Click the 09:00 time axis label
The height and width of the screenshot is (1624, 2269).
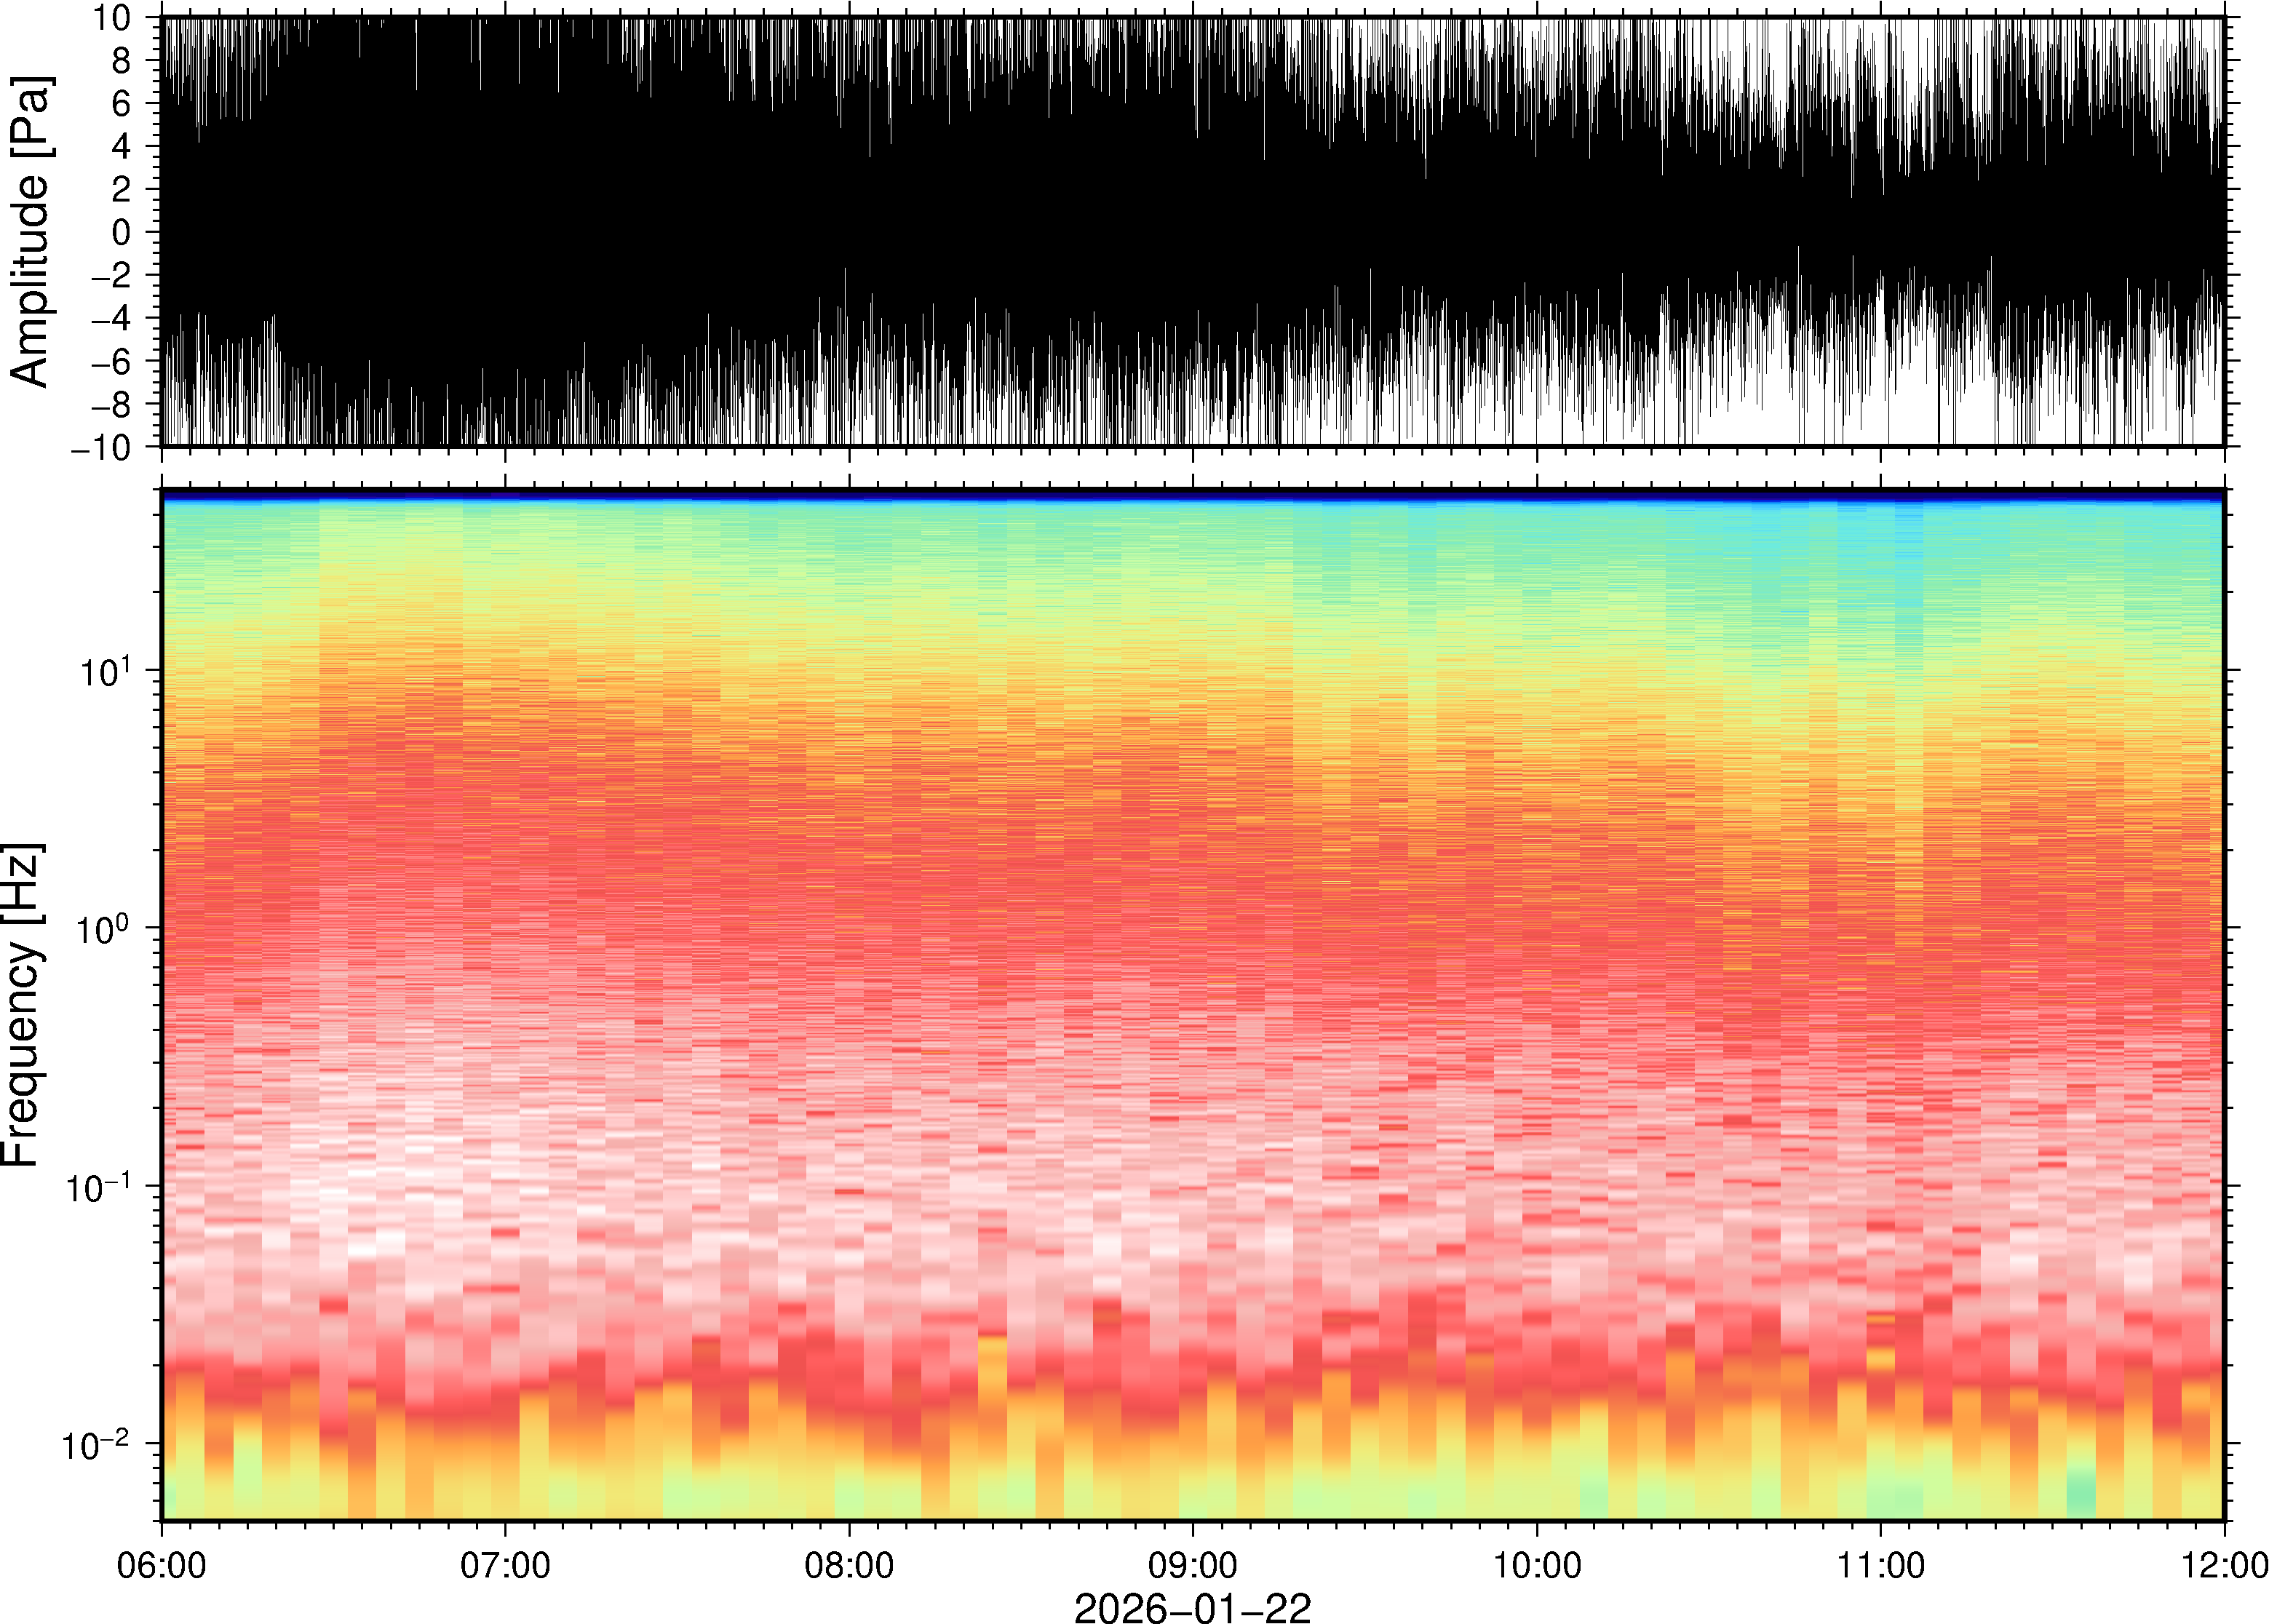pos(1192,1565)
